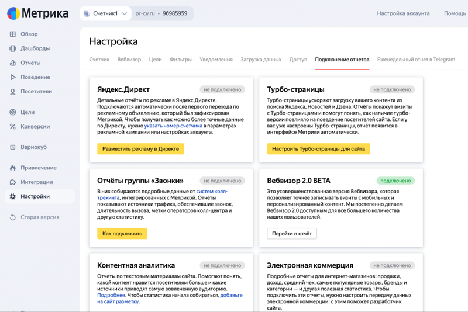This screenshot has width=468, height=312.
Task: Click Разместить рекламу в Директе button
Action: 140,149
